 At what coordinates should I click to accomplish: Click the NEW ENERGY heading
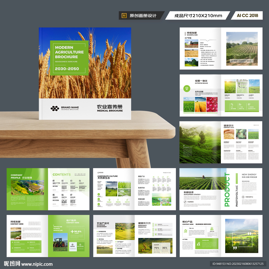point(249,174)
